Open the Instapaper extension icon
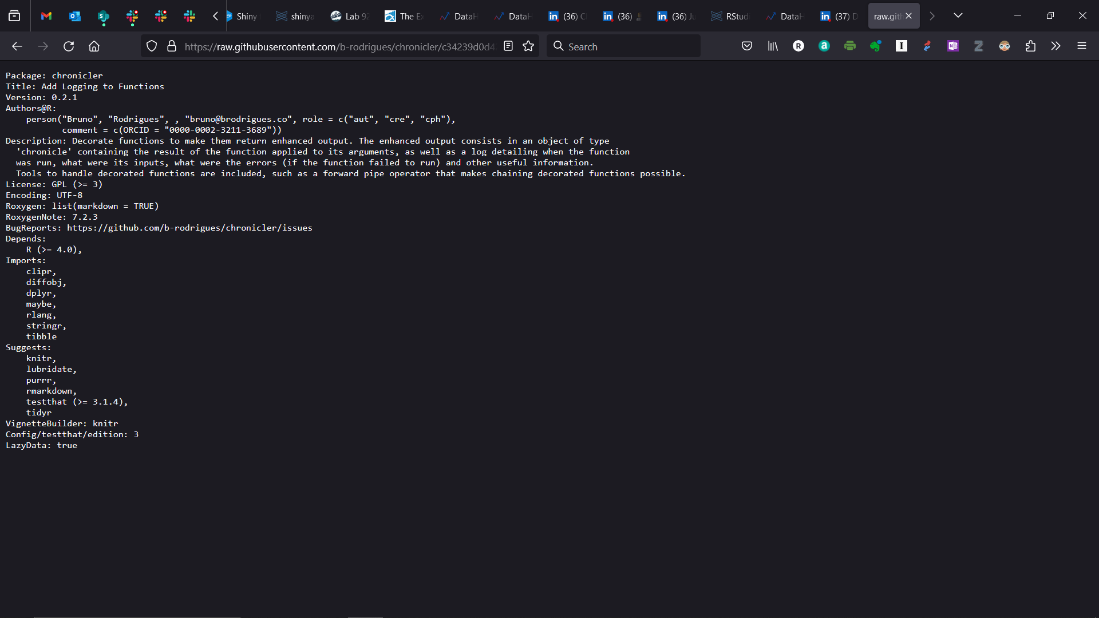This screenshot has width=1099, height=618. click(902, 46)
